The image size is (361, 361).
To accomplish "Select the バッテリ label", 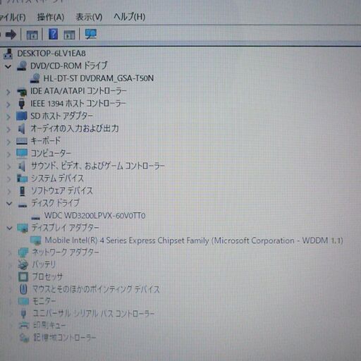I will click(x=44, y=264).
